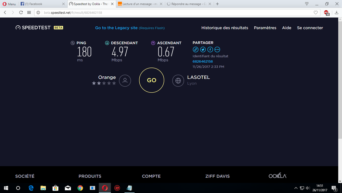Image resolution: width=342 pixels, height=193 pixels.
Task: Click the Descendant download arrow icon
Action: coord(107,43)
